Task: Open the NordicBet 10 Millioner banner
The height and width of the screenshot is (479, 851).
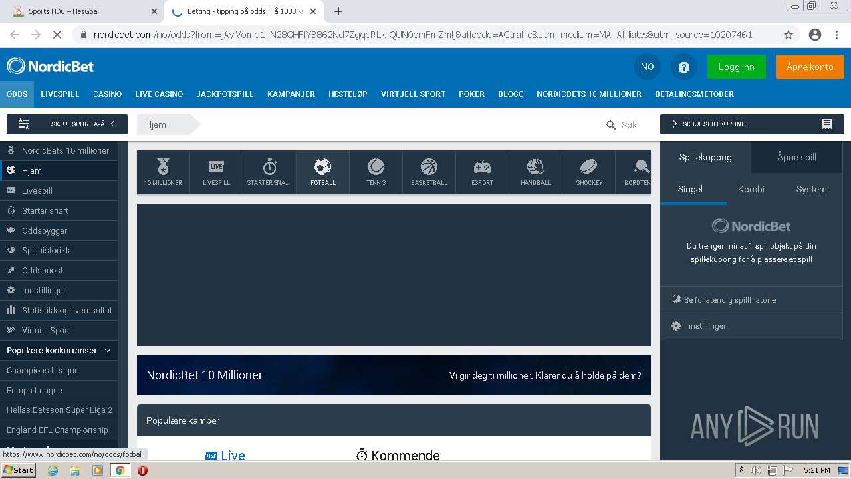Action: [394, 375]
